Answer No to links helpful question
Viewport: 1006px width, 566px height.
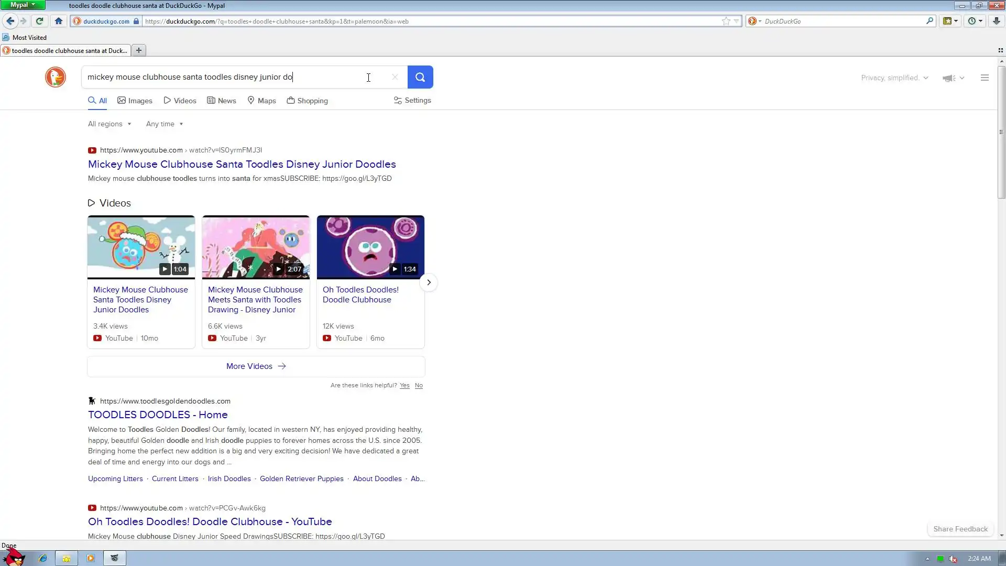[419, 385]
